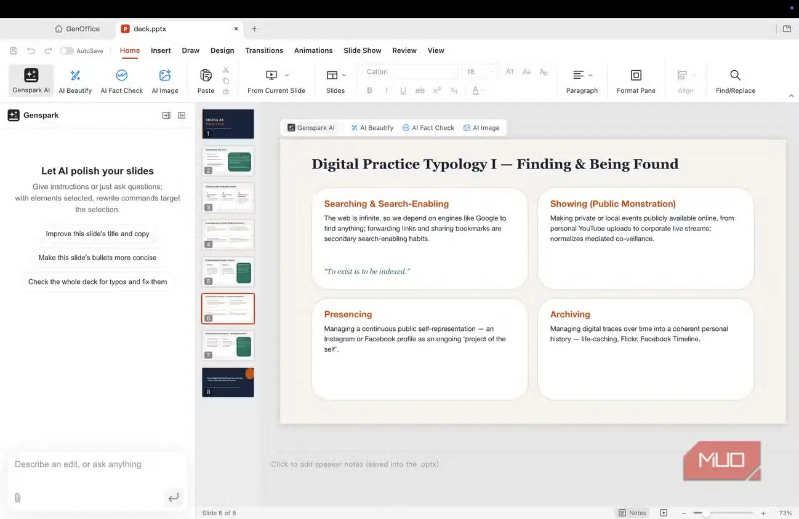Open the font size 18 dropdown
The width and height of the screenshot is (799, 519).
[480, 72]
